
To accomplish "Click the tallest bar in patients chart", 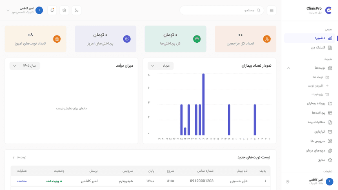I will pyautogui.click(x=203, y=104).
